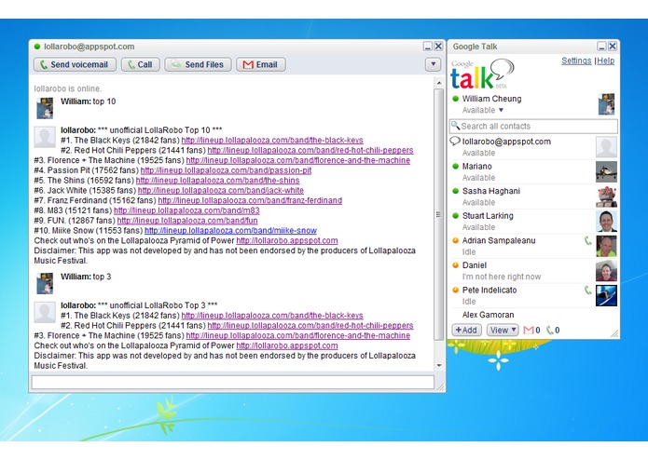Select contact Alex Gamoran
Viewport: 648px width, 460px height.
tap(533, 315)
